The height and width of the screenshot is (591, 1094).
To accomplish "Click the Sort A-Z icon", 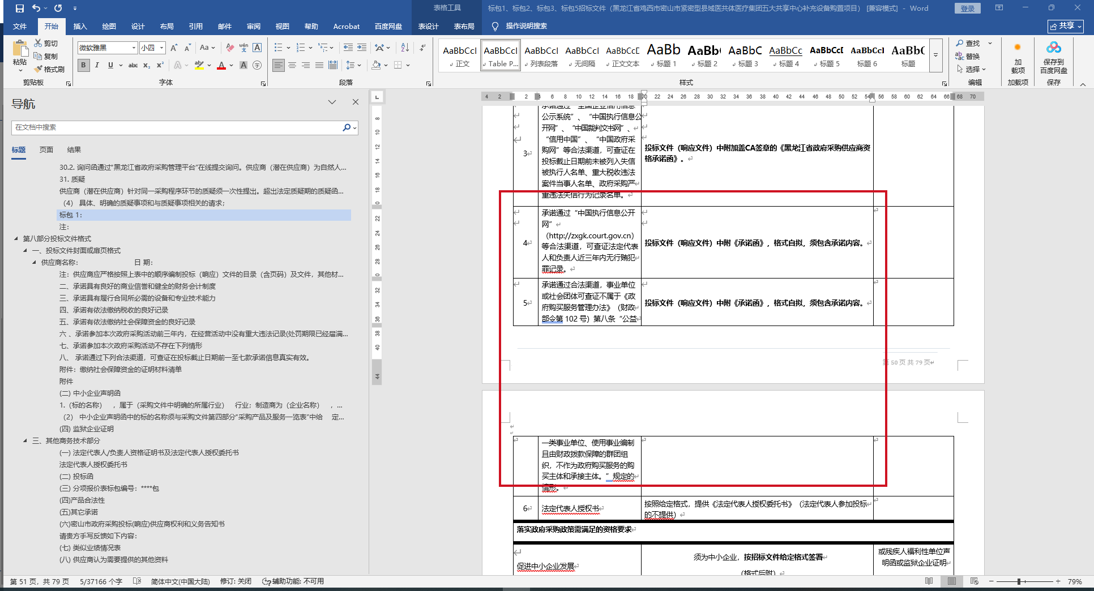I will pos(405,48).
